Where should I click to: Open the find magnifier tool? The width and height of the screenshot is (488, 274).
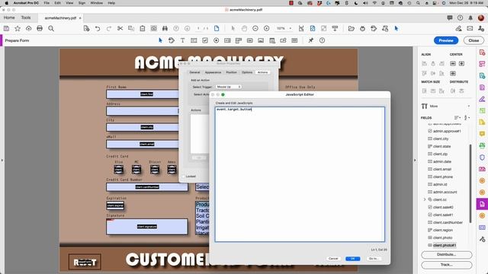point(51,29)
